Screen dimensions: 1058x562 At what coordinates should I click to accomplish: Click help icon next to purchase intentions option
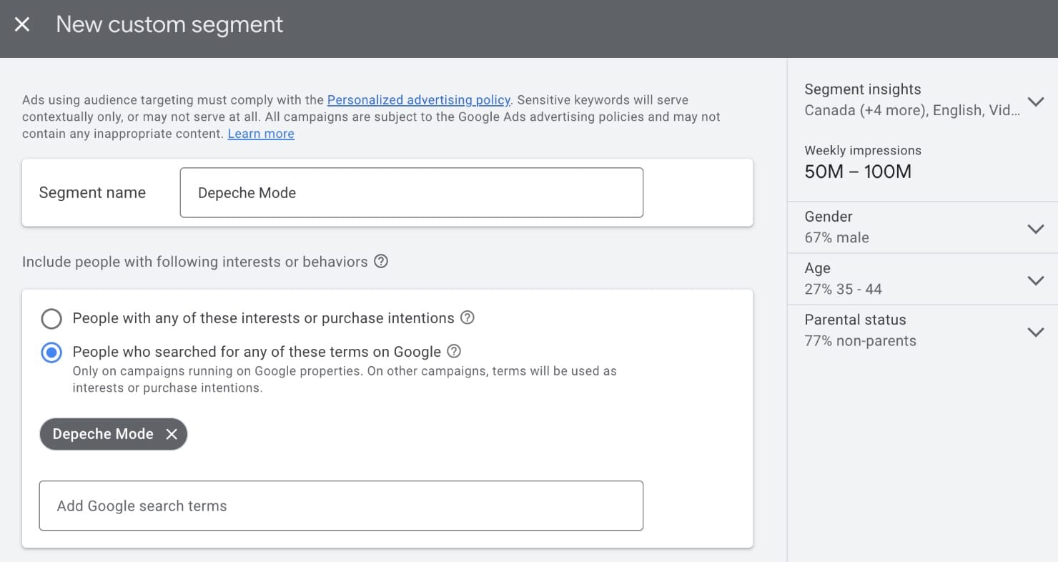(x=467, y=317)
